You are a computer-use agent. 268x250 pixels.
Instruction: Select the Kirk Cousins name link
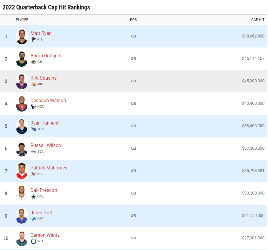(44, 78)
